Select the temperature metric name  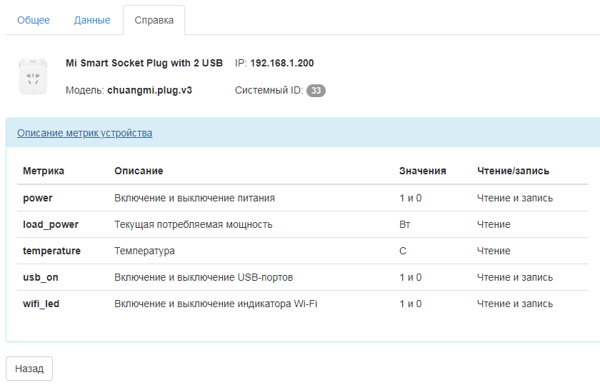(x=51, y=251)
